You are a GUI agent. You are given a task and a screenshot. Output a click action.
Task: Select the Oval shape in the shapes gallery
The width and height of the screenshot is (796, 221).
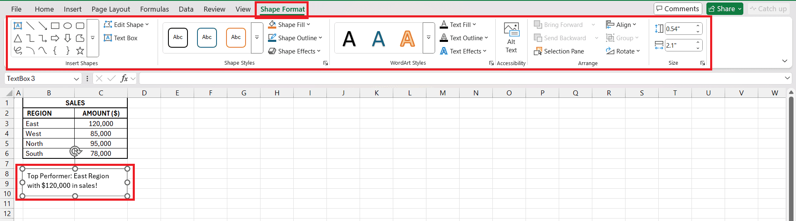tap(68, 26)
